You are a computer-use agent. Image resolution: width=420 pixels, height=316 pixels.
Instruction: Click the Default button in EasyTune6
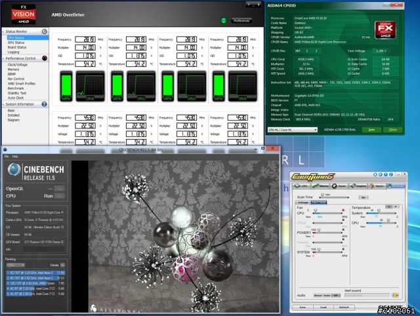click(344, 307)
